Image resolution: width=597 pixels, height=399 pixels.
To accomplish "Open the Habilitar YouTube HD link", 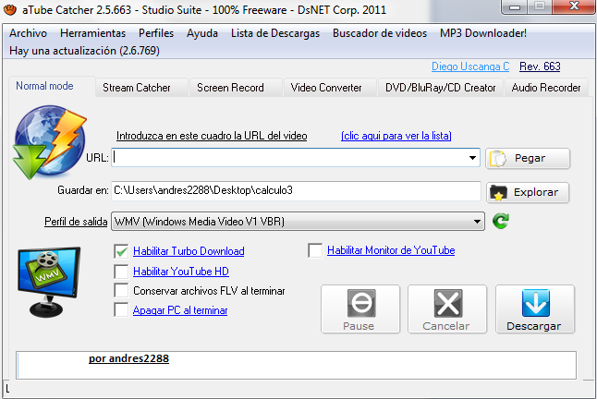I will pos(181,272).
